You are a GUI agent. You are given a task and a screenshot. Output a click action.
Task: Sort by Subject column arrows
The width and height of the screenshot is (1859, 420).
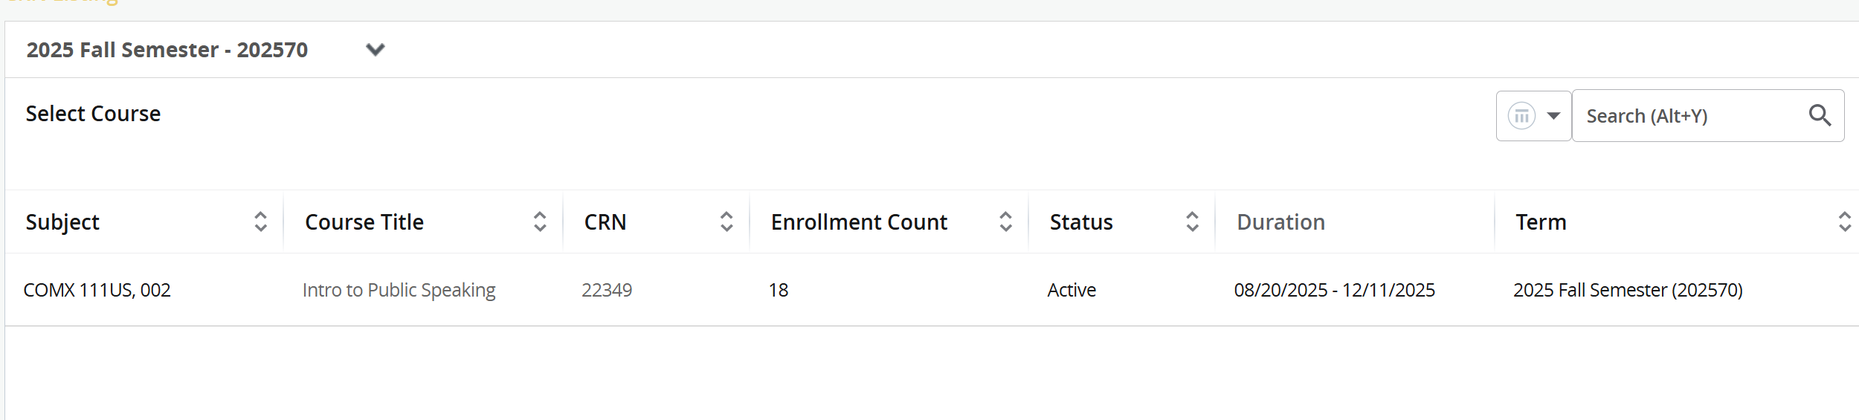[260, 222]
